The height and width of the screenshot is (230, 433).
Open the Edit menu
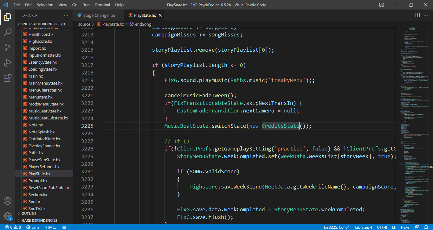pyautogui.click(x=28, y=5)
